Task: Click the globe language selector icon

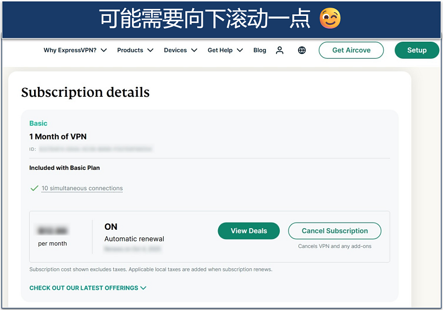Action: [302, 50]
